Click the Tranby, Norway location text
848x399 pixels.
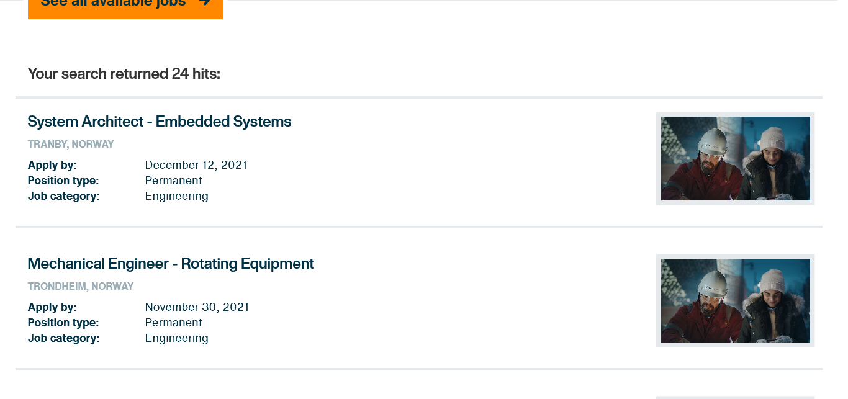[x=71, y=145]
